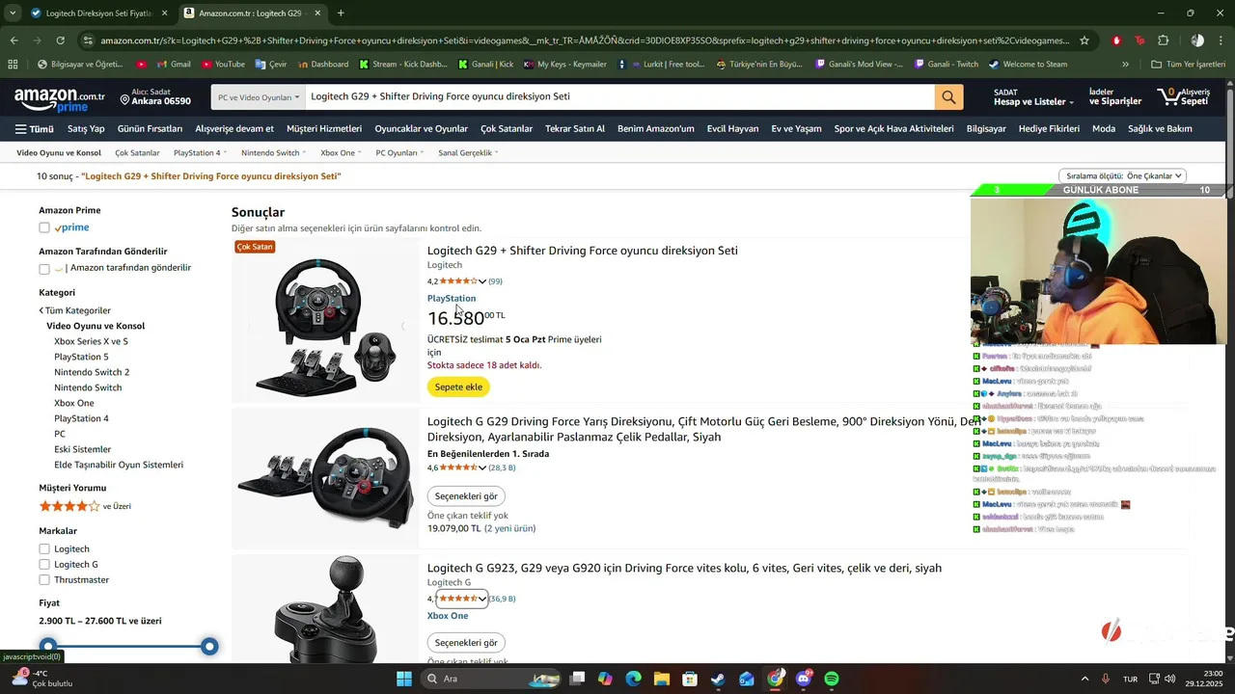Image resolution: width=1235 pixels, height=694 pixels.
Task: Go back with the browser back arrow
Action: pyautogui.click(x=14, y=40)
